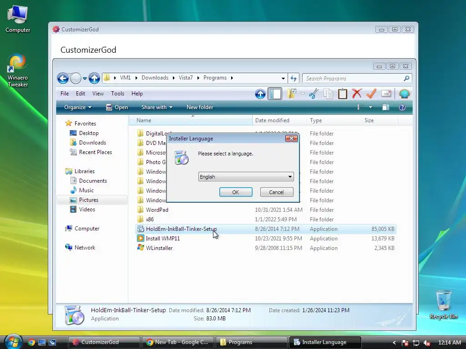The image size is (466, 349).
Task: Click the Downloads breadcrumb in address bar
Action: pyautogui.click(x=155, y=78)
